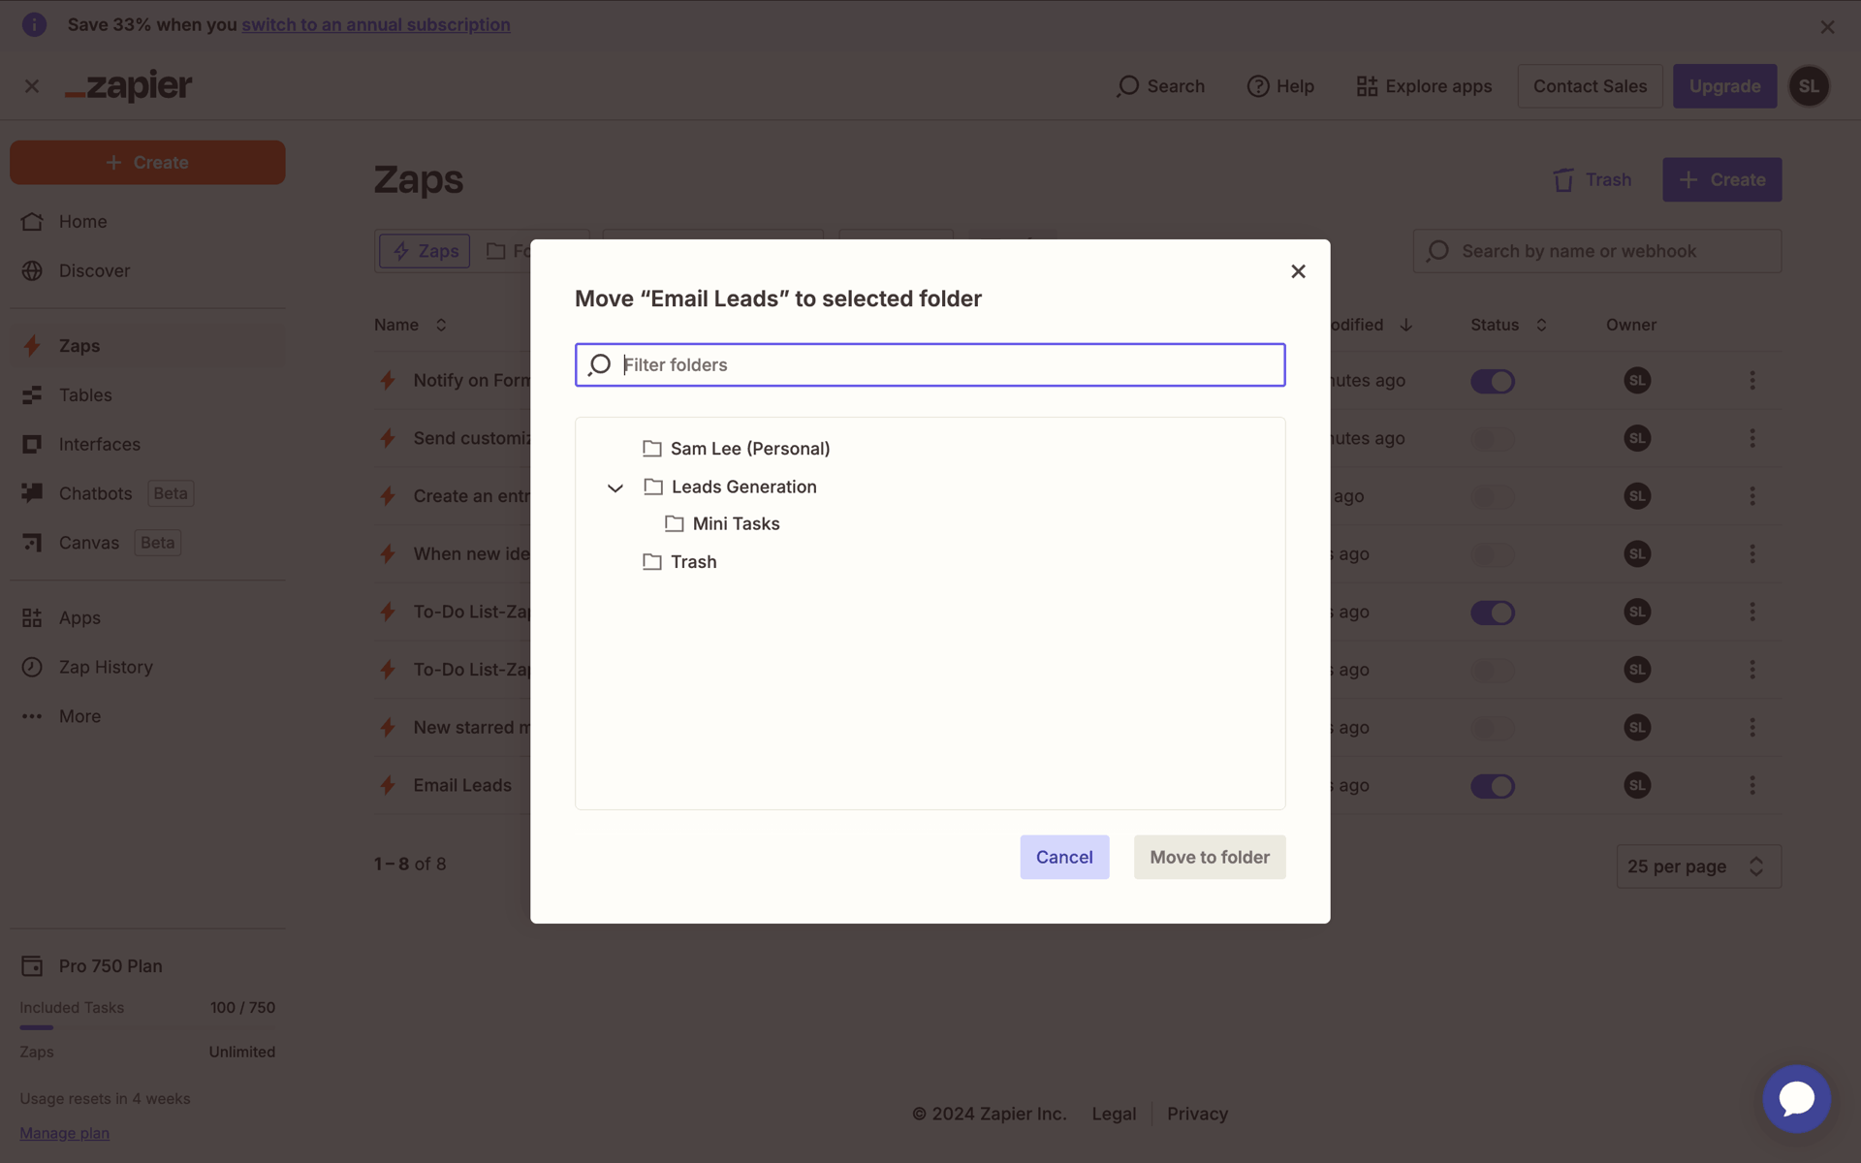Open Tables in sidebar

147,395
